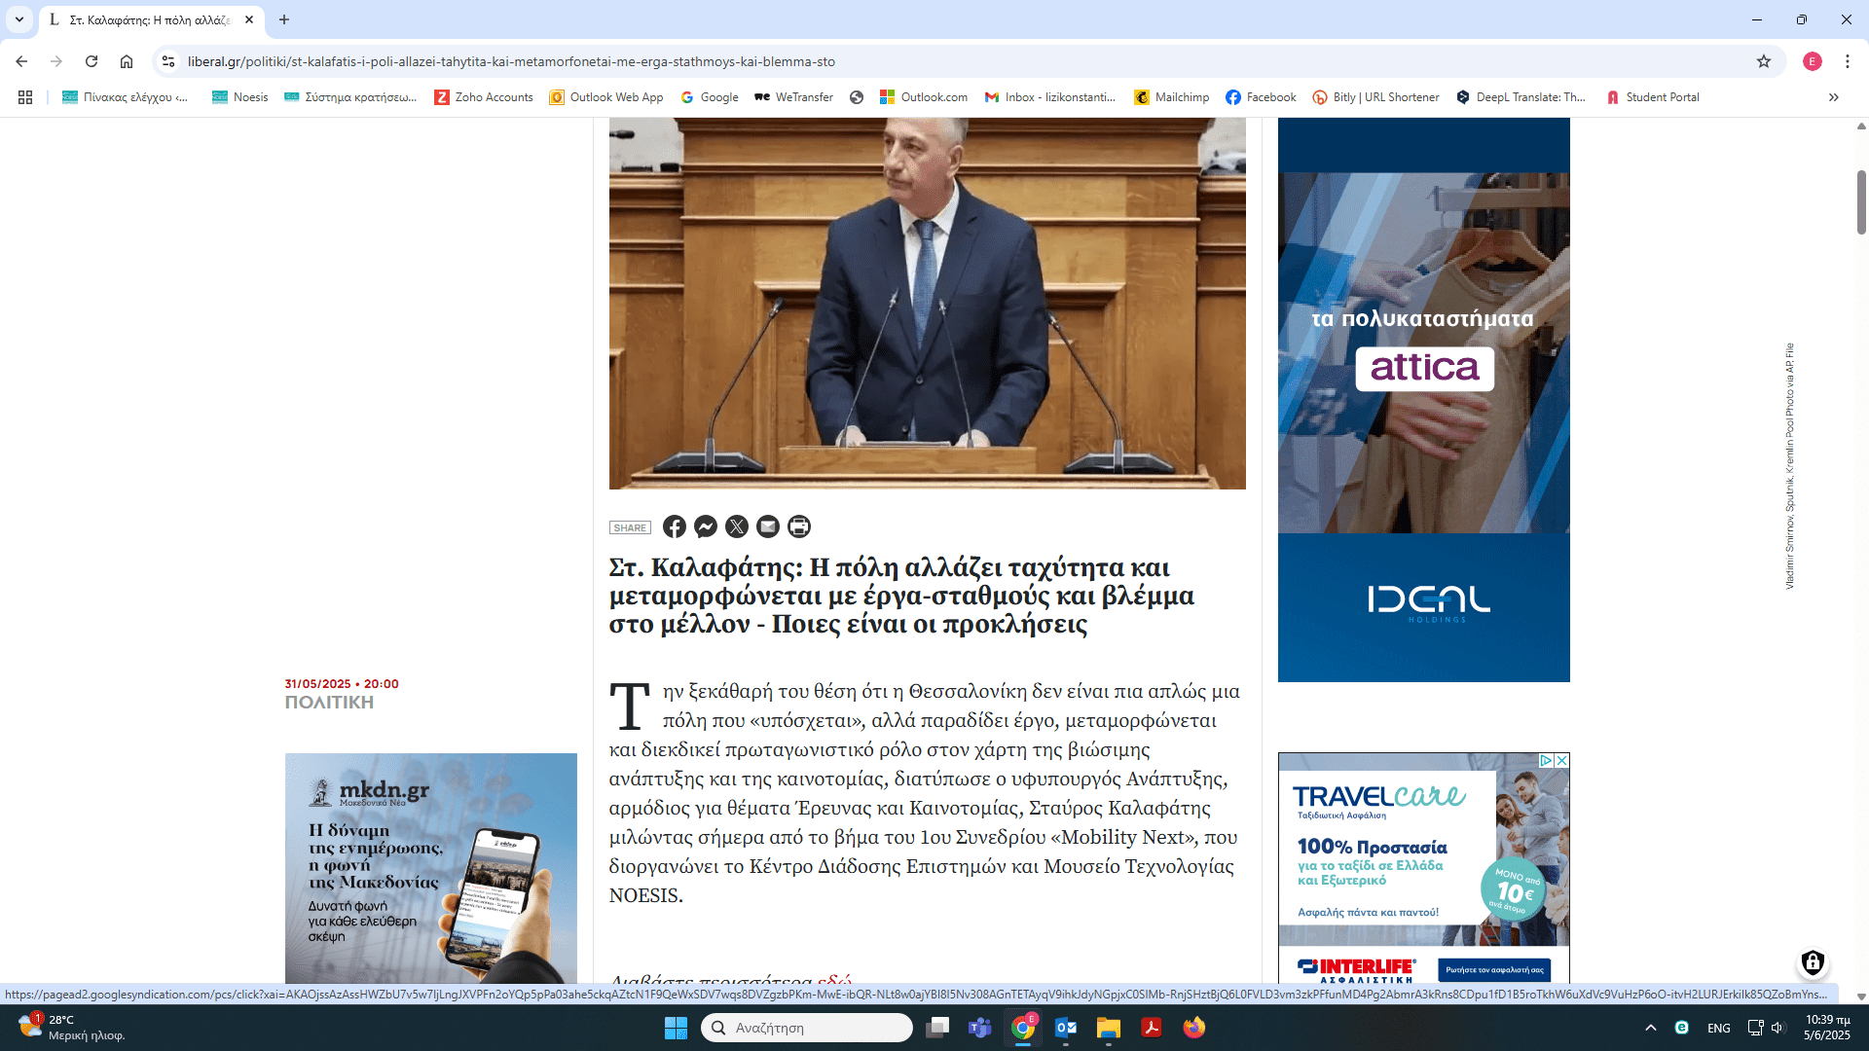Show hidden system tray icons

pos(1650,1028)
